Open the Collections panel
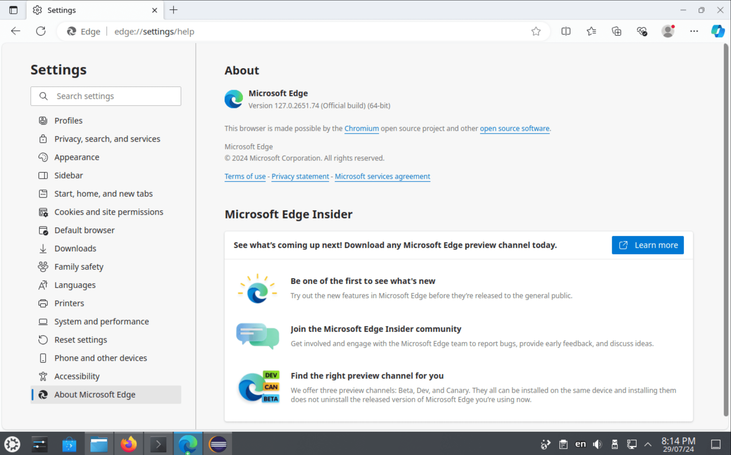 coord(616,31)
